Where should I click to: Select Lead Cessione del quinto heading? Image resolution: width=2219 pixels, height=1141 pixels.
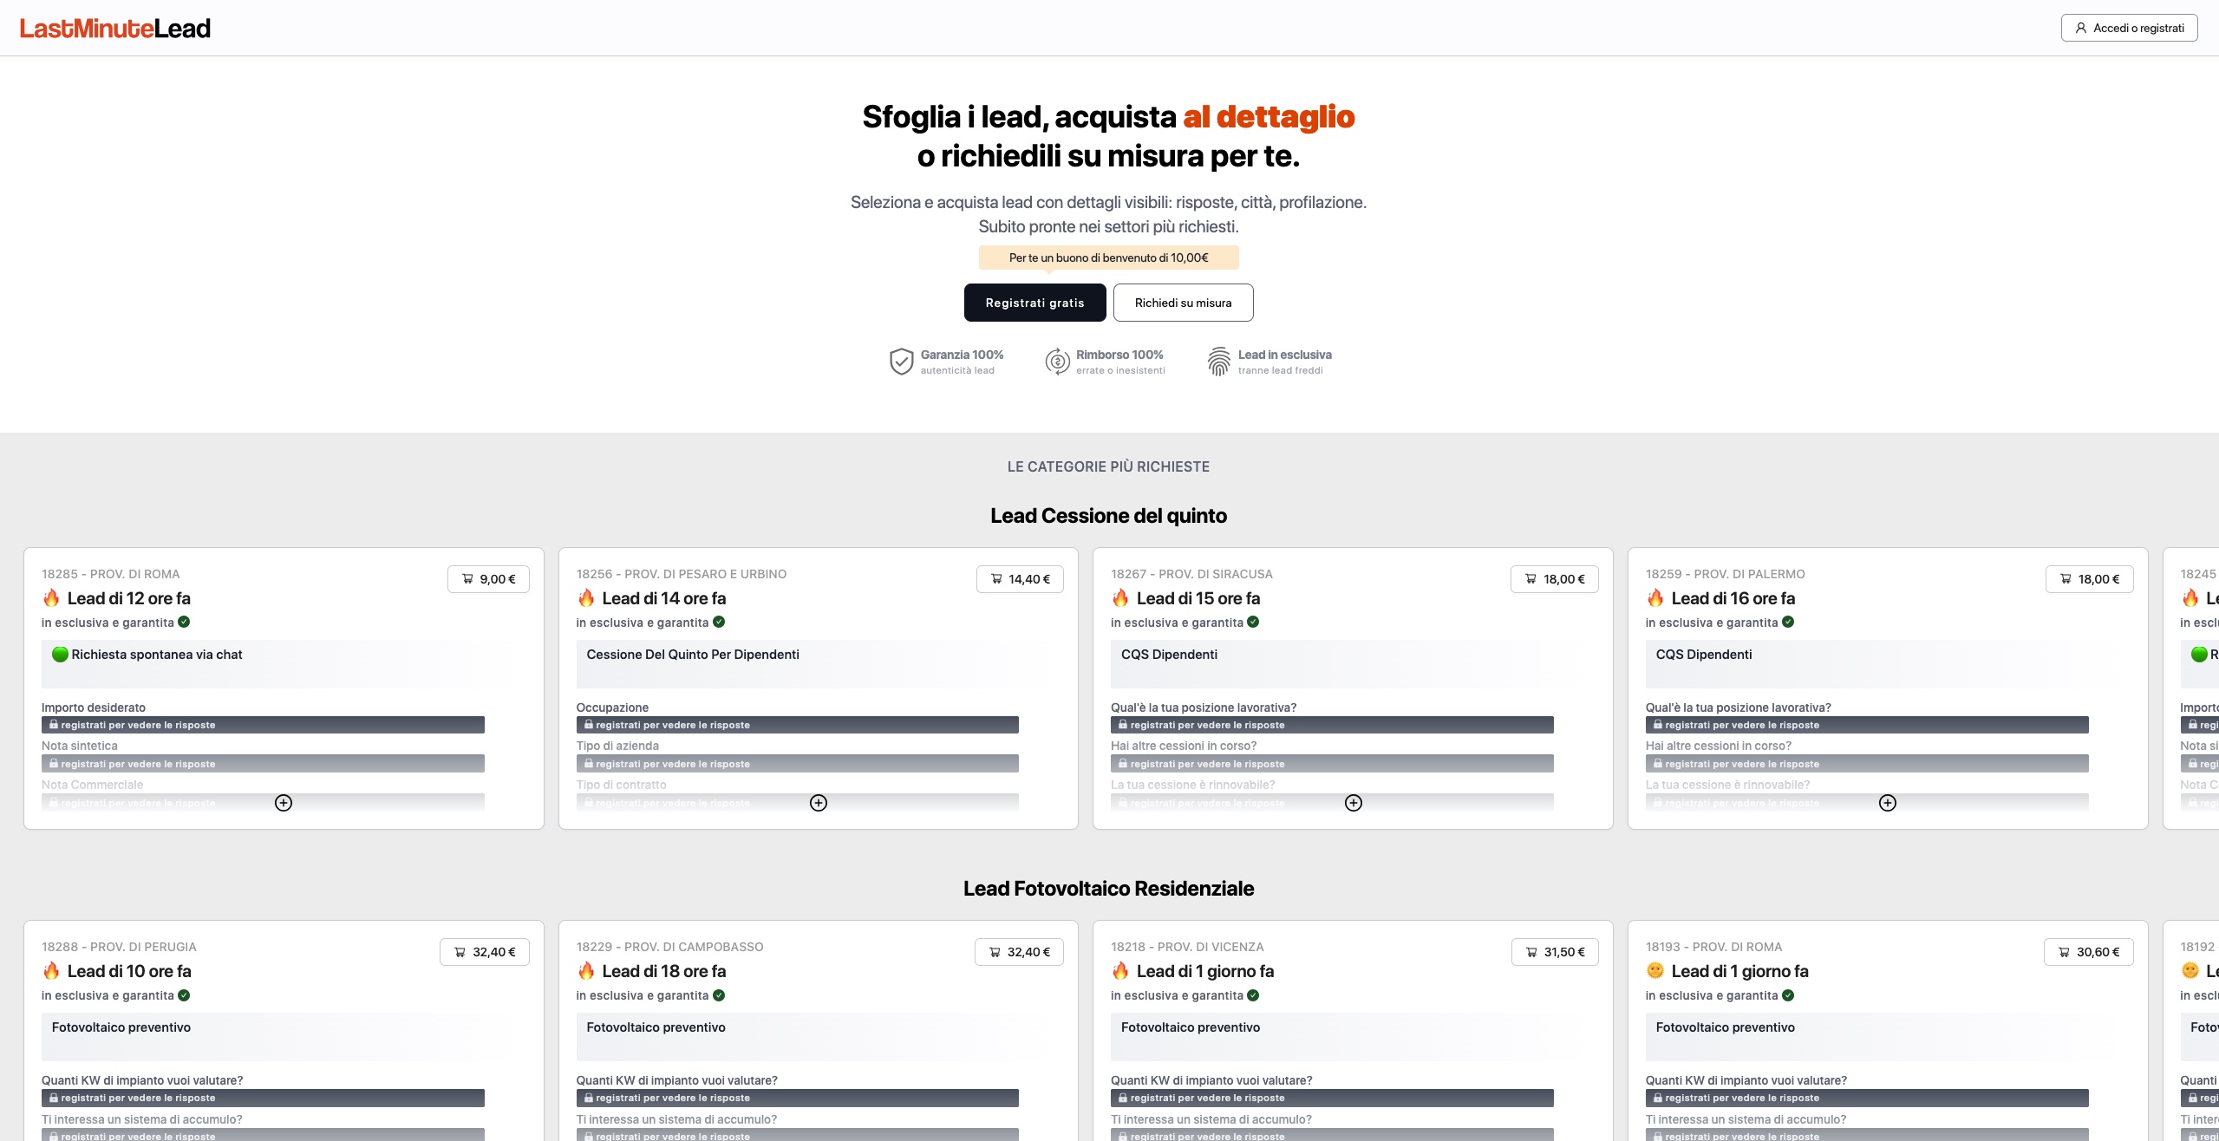[1108, 516]
